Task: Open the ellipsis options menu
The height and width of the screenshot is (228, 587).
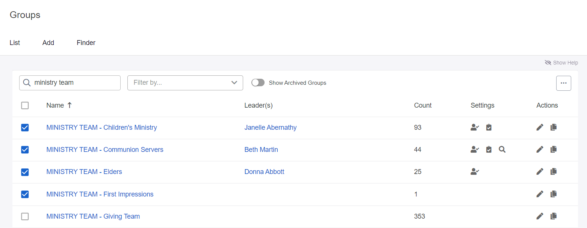Action: coord(564,83)
